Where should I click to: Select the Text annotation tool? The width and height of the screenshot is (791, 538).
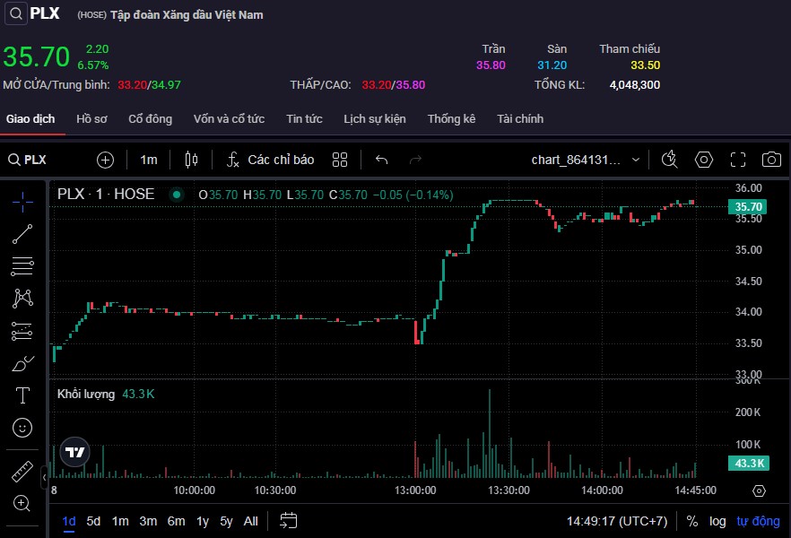pos(22,395)
